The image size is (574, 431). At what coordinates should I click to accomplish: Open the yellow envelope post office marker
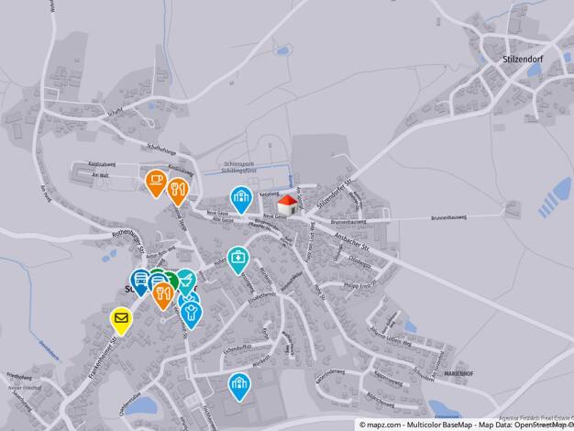tap(121, 321)
